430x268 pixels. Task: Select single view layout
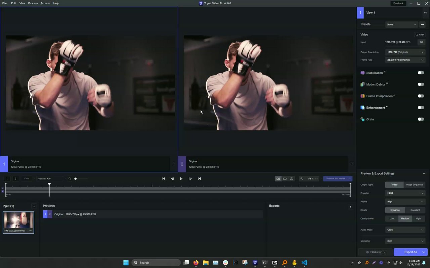(285, 179)
